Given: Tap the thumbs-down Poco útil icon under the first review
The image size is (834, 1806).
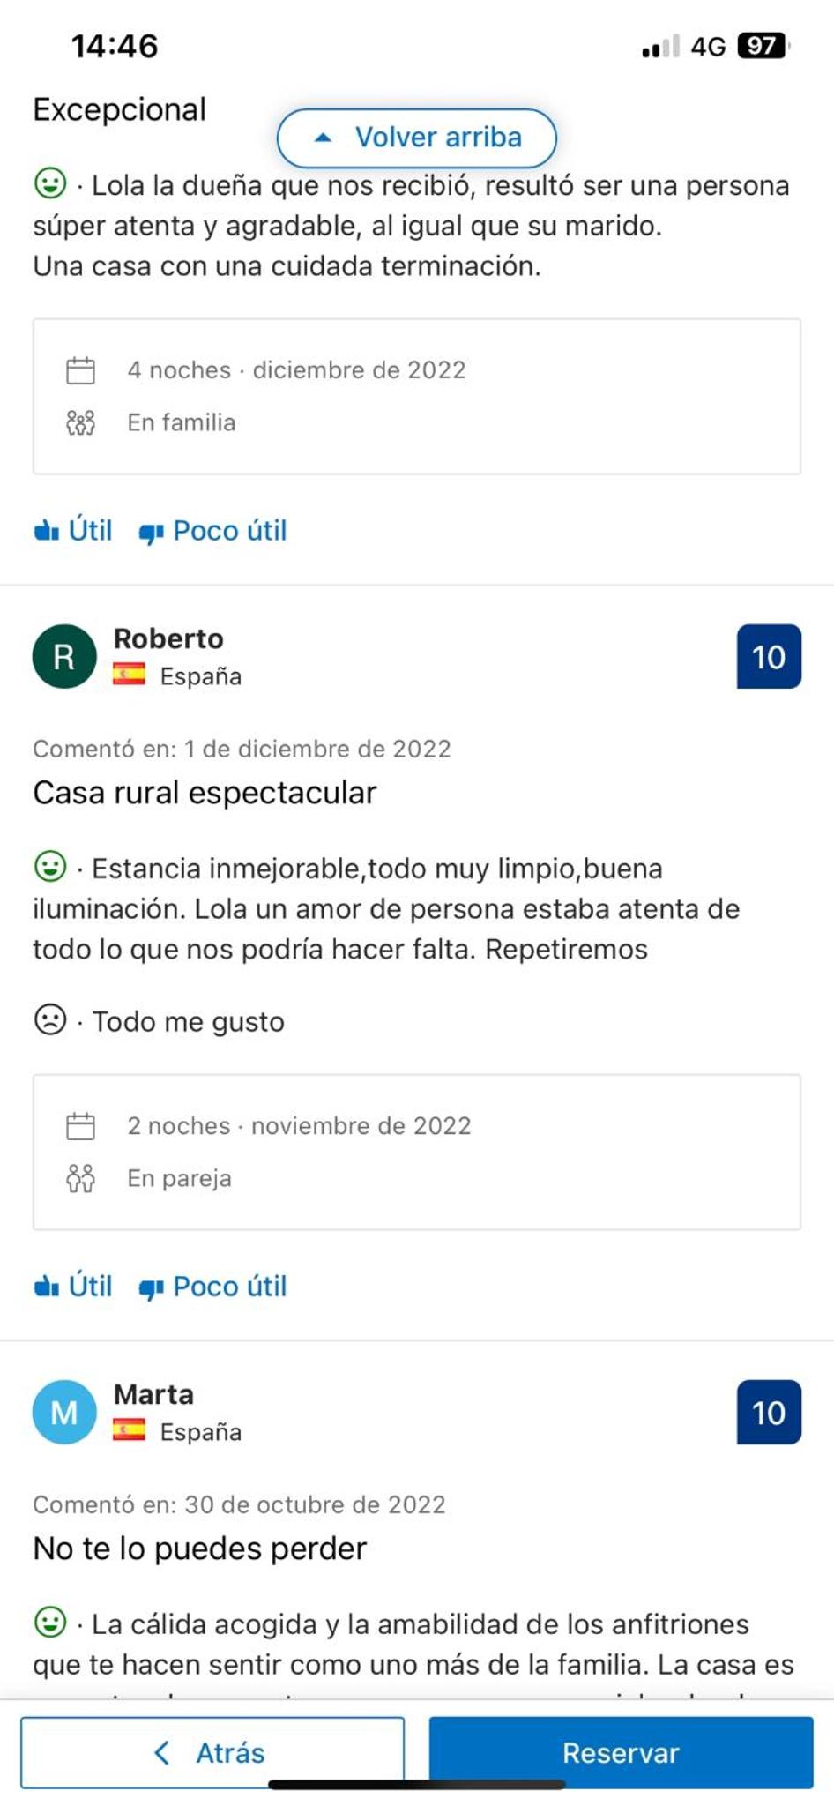Looking at the screenshot, I should [151, 533].
